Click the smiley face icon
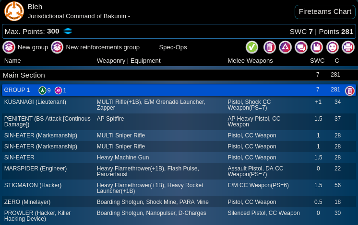The height and width of the screenshot is (225, 358). [x=333, y=47]
